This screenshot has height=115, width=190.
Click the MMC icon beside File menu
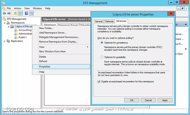click(x=4, y=8)
